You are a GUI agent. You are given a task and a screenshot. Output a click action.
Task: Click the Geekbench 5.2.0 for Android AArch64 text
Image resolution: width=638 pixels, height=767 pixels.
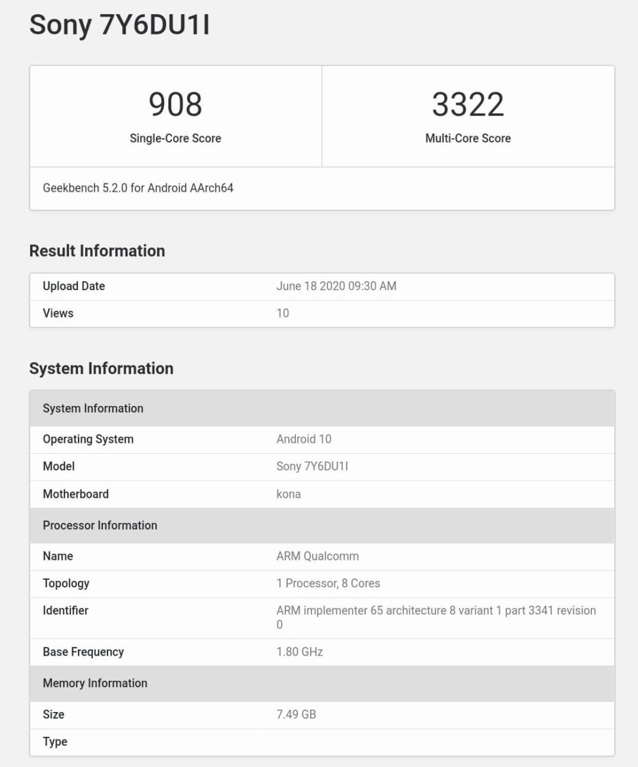tap(138, 188)
